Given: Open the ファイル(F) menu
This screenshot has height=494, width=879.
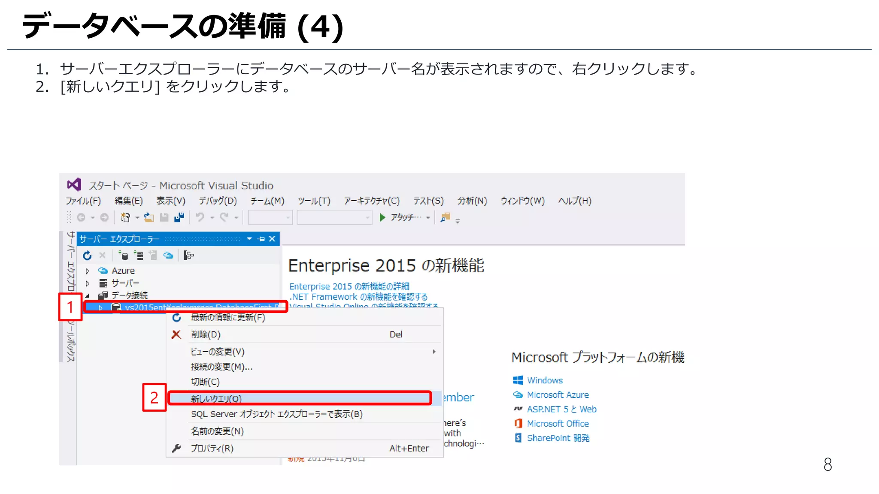Looking at the screenshot, I should pos(83,201).
